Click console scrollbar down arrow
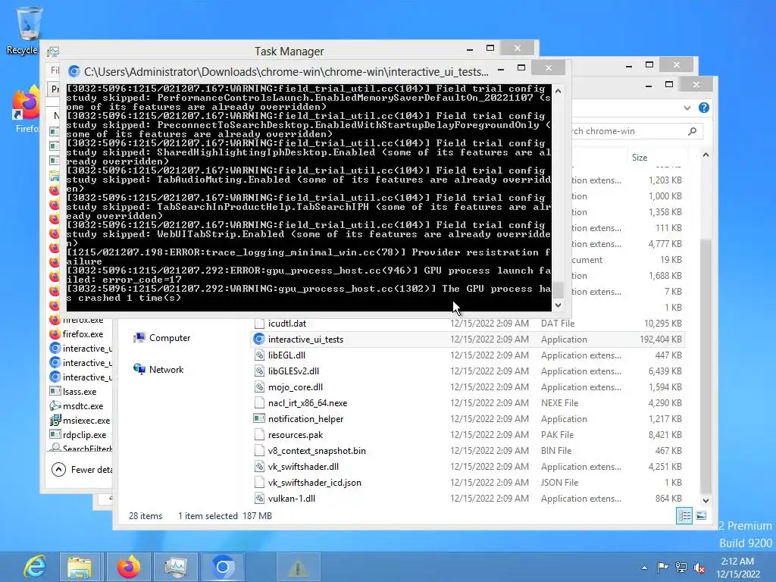Image resolution: width=776 pixels, height=582 pixels. coord(559,305)
